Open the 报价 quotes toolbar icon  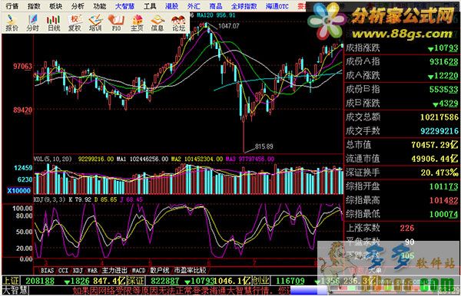[12, 23]
